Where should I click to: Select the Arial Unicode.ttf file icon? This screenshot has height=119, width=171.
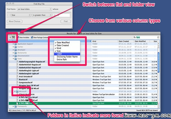[x=17, y=76]
